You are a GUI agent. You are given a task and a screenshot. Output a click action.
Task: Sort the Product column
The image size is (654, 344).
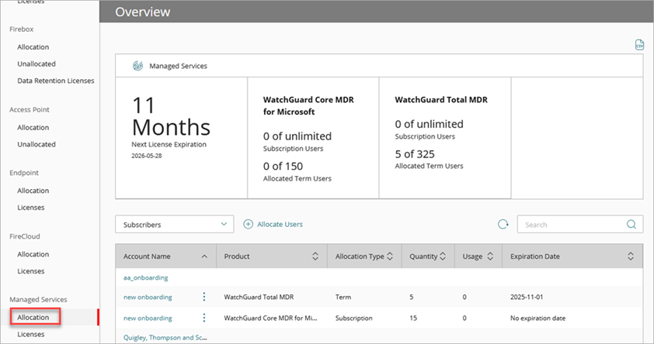[x=315, y=256]
